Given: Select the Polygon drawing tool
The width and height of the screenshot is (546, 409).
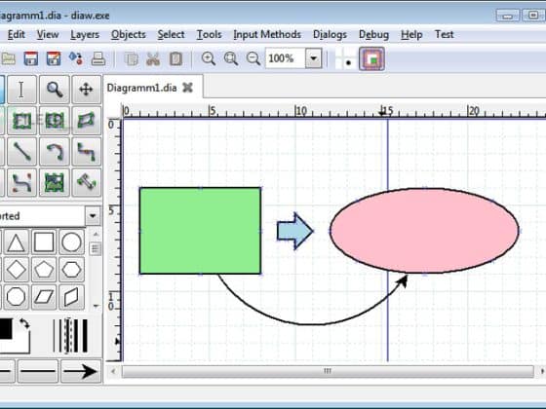Looking at the screenshot, I should click(x=87, y=121).
